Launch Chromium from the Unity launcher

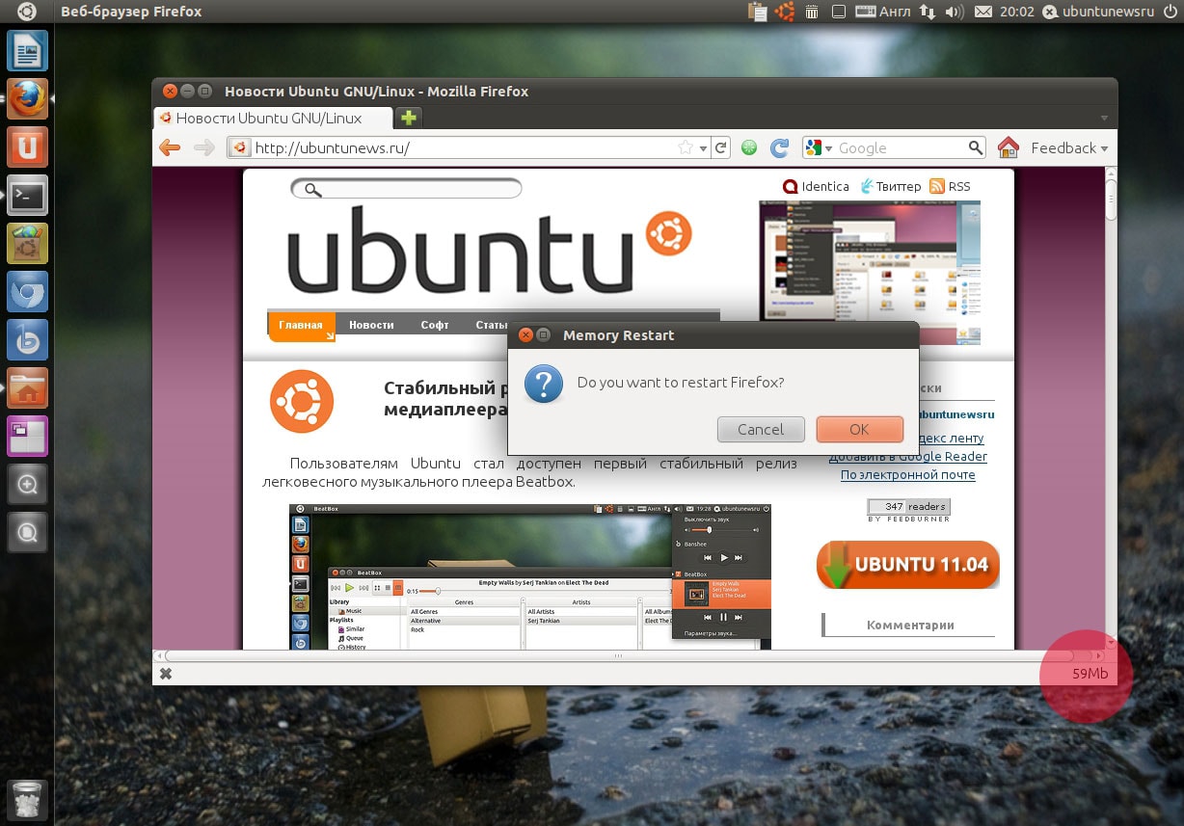(x=27, y=292)
